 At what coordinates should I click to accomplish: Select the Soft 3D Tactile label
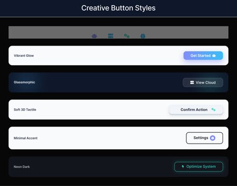(25, 110)
